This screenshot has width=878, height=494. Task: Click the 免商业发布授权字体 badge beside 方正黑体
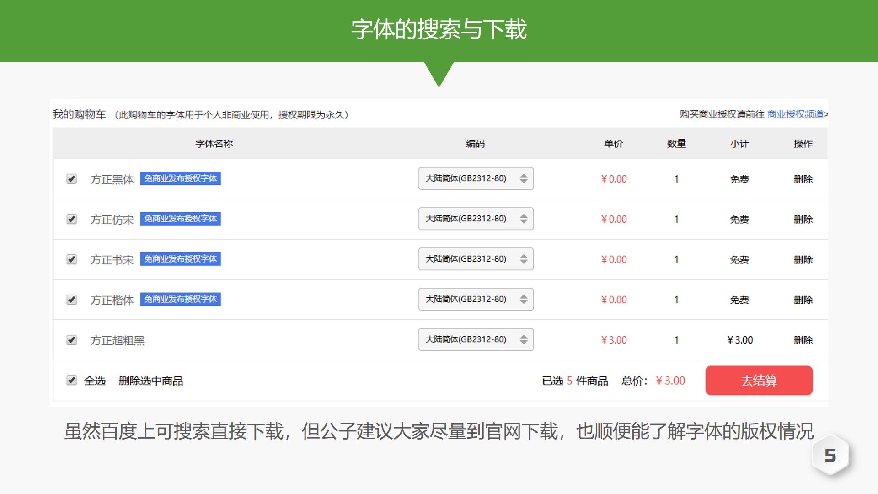(180, 178)
